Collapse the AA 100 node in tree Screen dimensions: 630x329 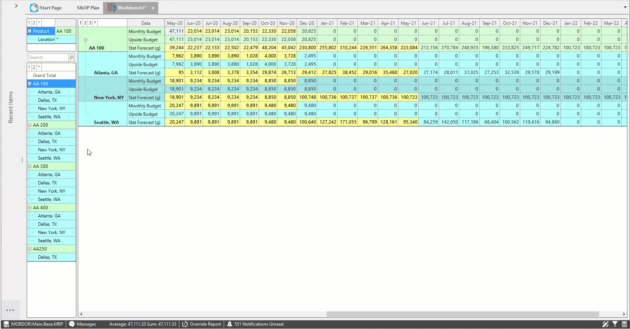[x=30, y=84]
